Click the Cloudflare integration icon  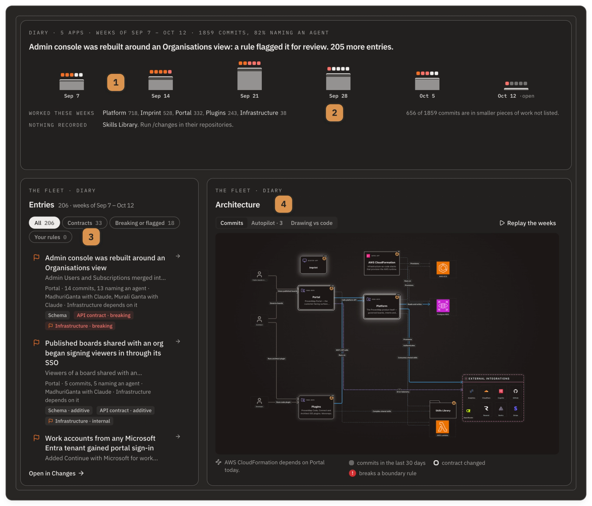point(486,392)
